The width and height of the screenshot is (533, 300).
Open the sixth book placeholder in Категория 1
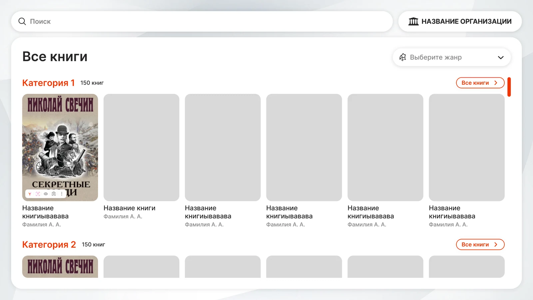pos(467,147)
